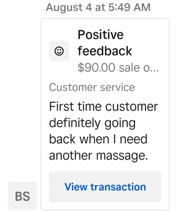Click the word Positive in the title

pyautogui.click(x=101, y=35)
